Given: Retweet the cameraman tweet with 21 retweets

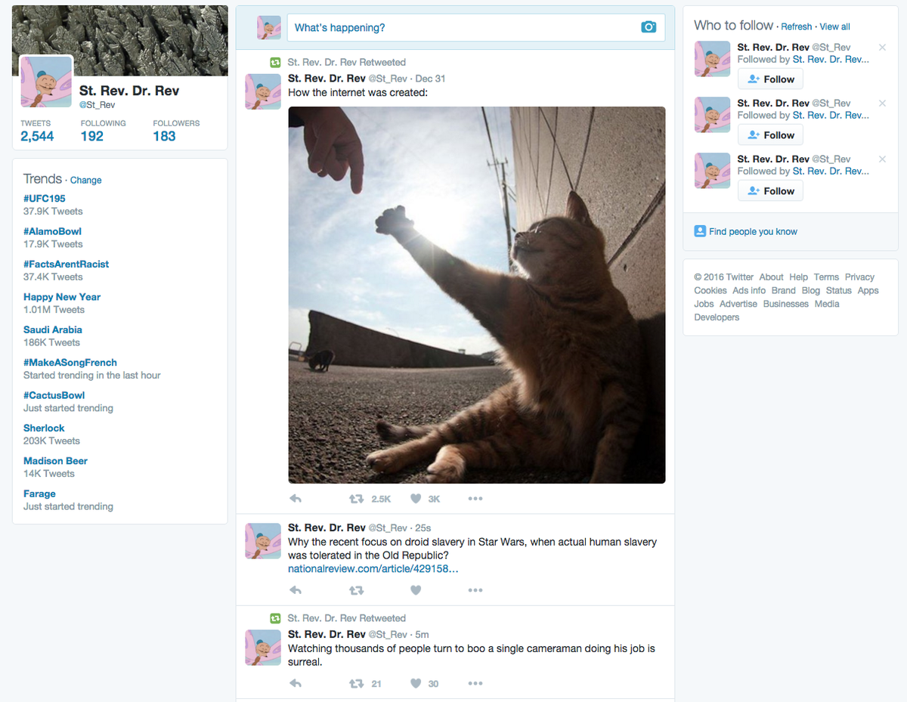Looking at the screenshot, I should click(356, 683).
